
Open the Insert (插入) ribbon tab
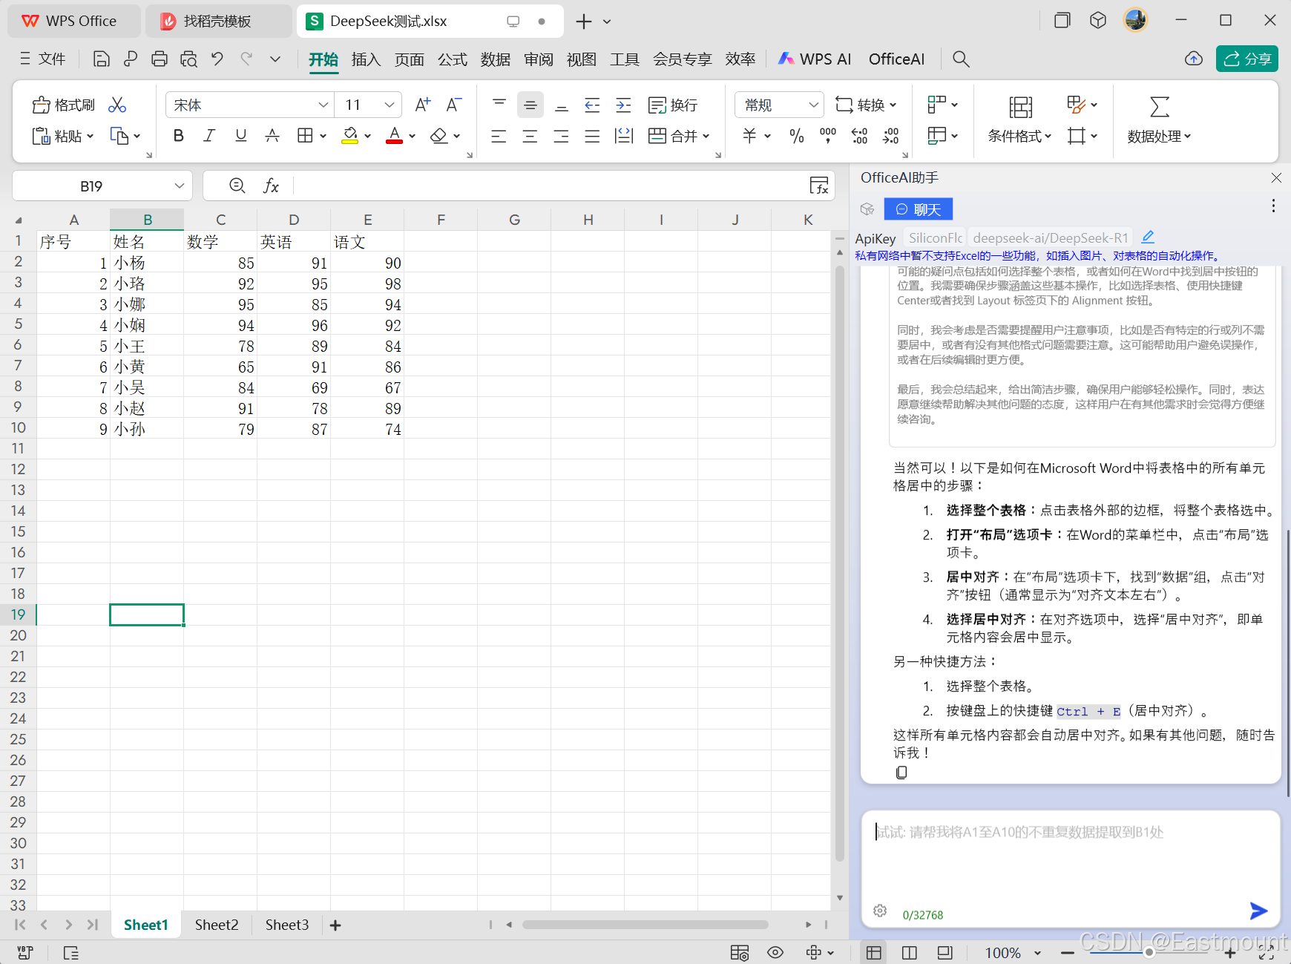[x=366, y=59]
